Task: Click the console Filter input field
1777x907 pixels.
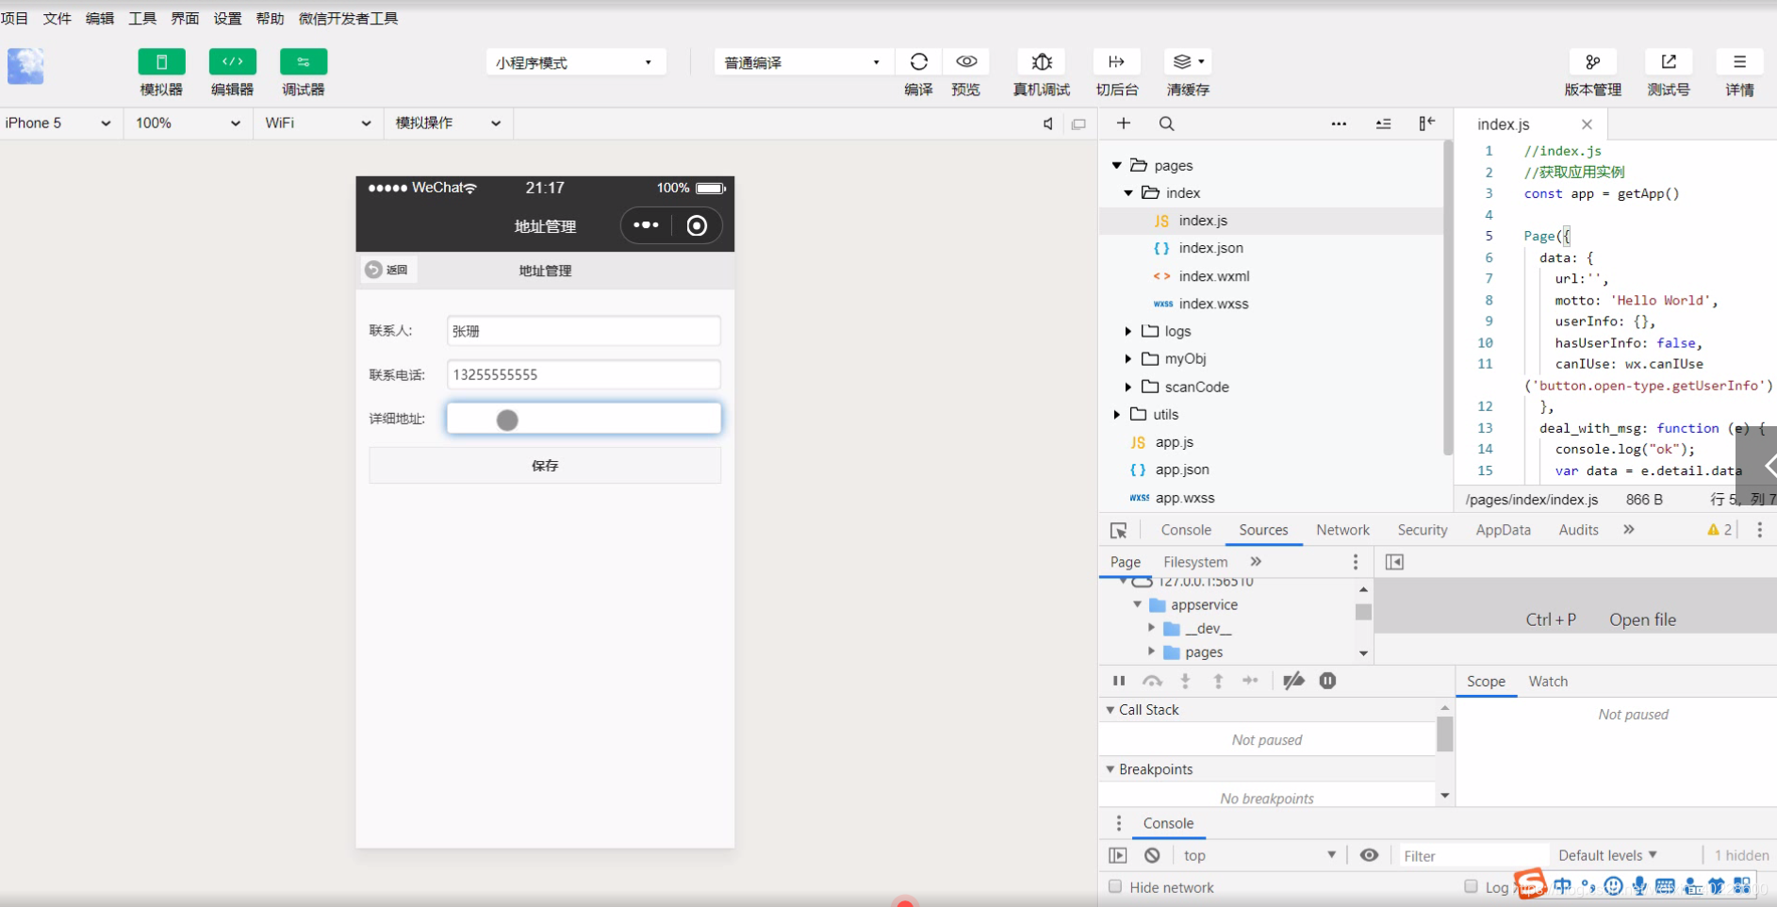Action: click(x=1473, y=855)
